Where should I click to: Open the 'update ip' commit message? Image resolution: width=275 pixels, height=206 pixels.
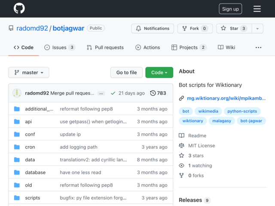pyautogui.click(x=70, y=134)
